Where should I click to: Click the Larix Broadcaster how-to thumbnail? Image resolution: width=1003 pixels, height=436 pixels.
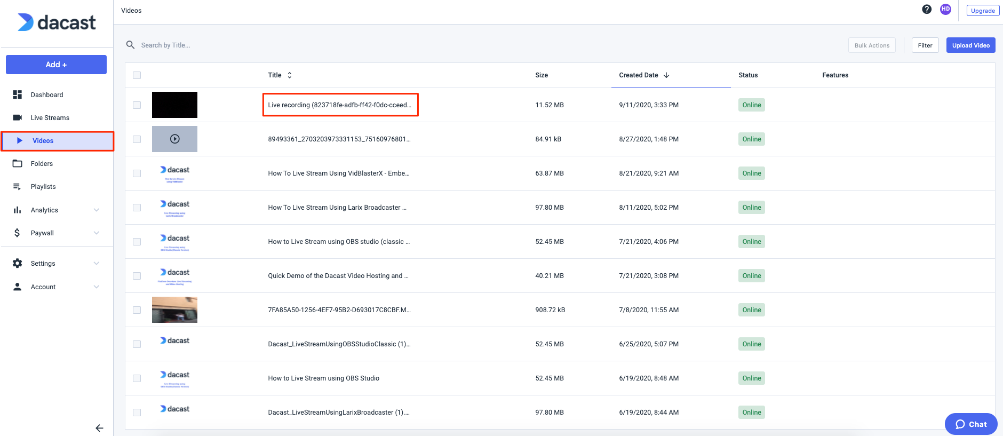click(x=174, y=207)
